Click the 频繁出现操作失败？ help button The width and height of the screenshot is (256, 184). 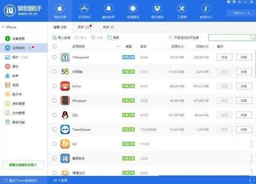(23, 165)
